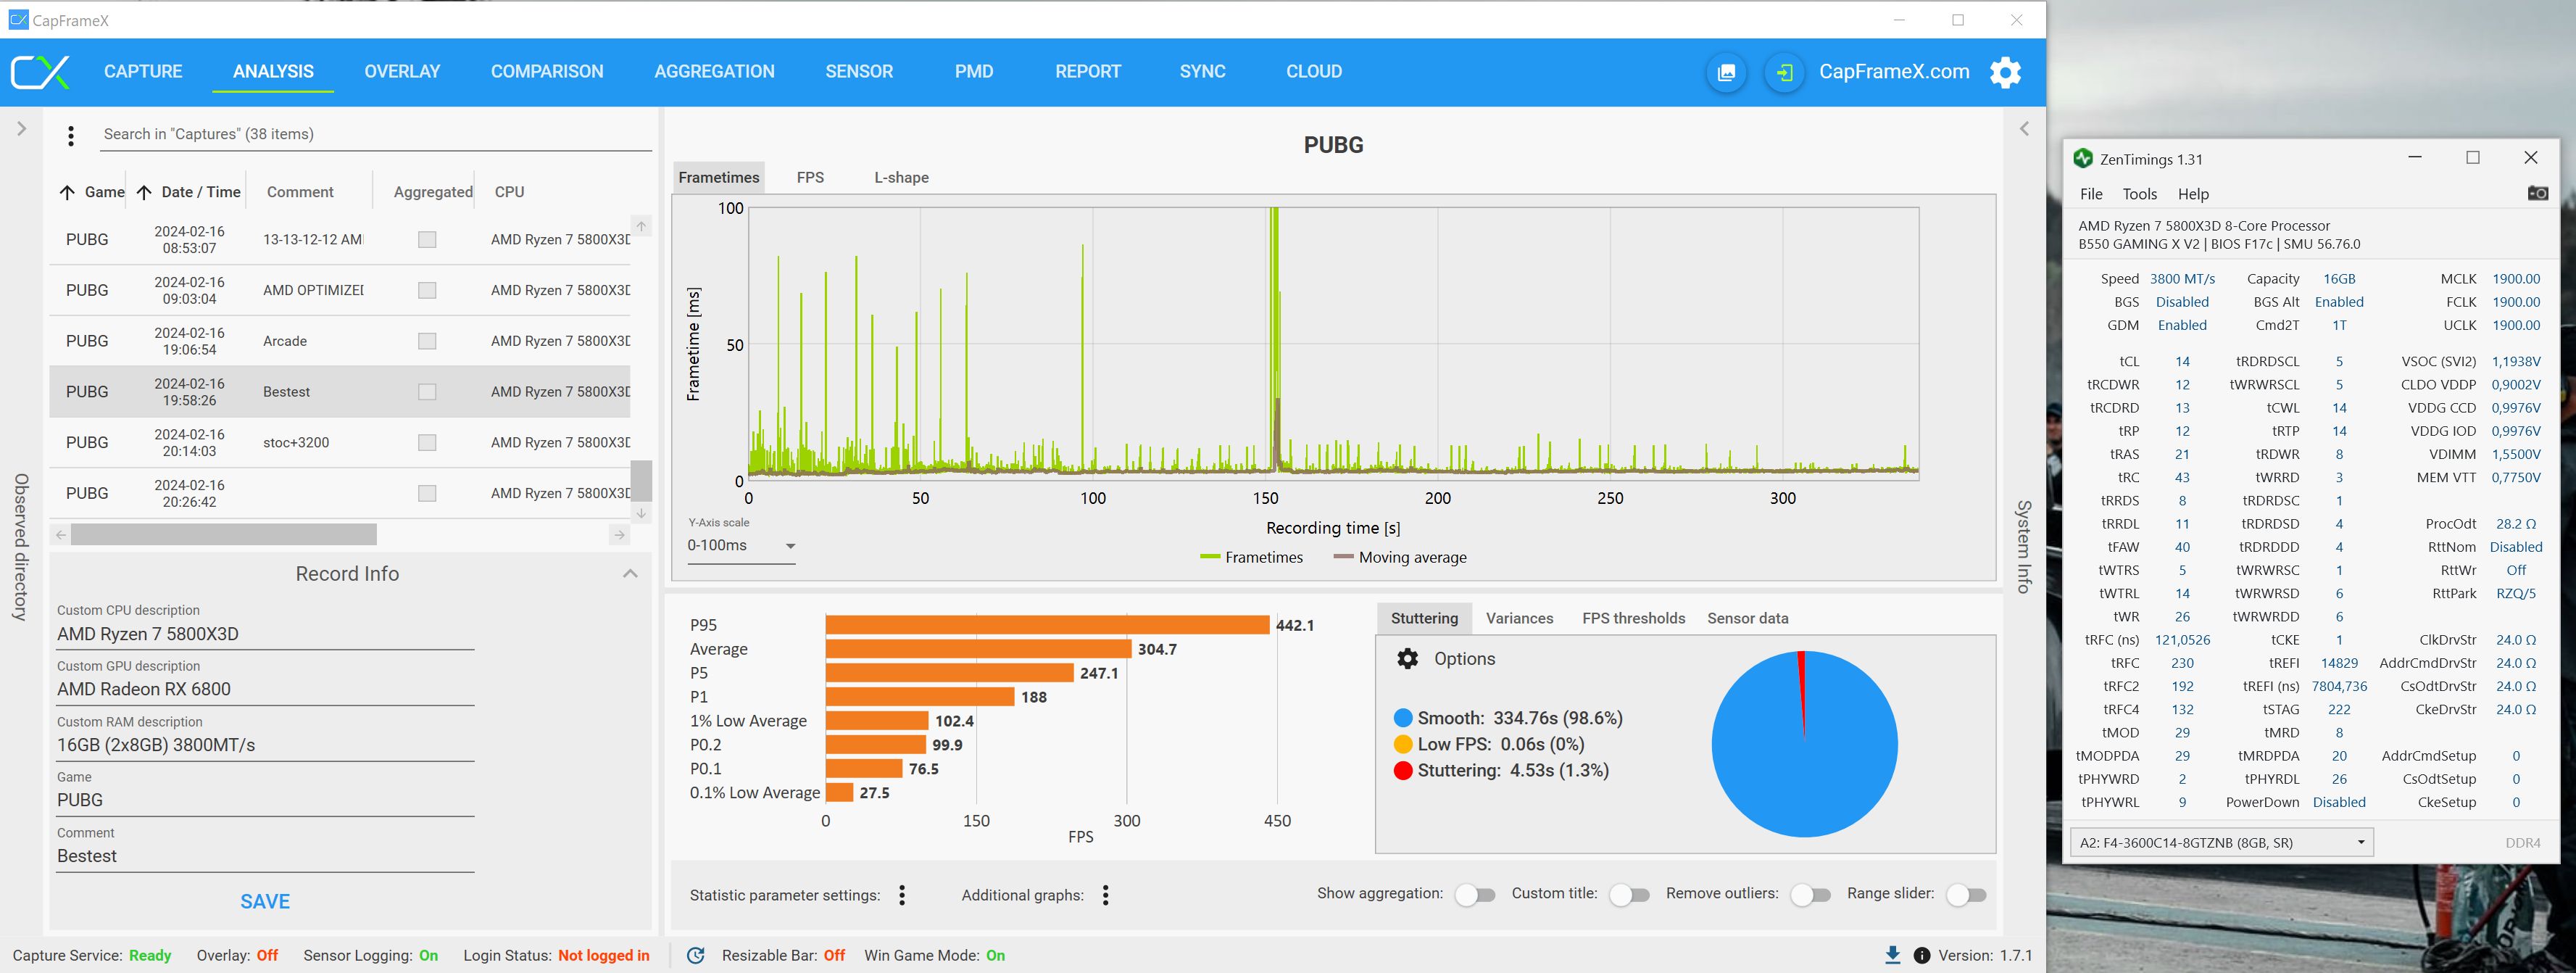Image resolution: width=2576 pixels, height=973 pixels.
Task: Click the red Stuttering legend dot
Action: [x=1402, y=771]
